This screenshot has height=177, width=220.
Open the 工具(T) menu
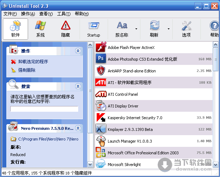tap(64, 14)
